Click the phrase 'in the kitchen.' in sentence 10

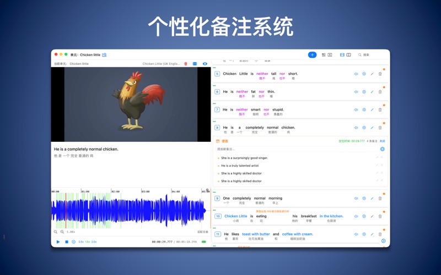click(331, 216)
